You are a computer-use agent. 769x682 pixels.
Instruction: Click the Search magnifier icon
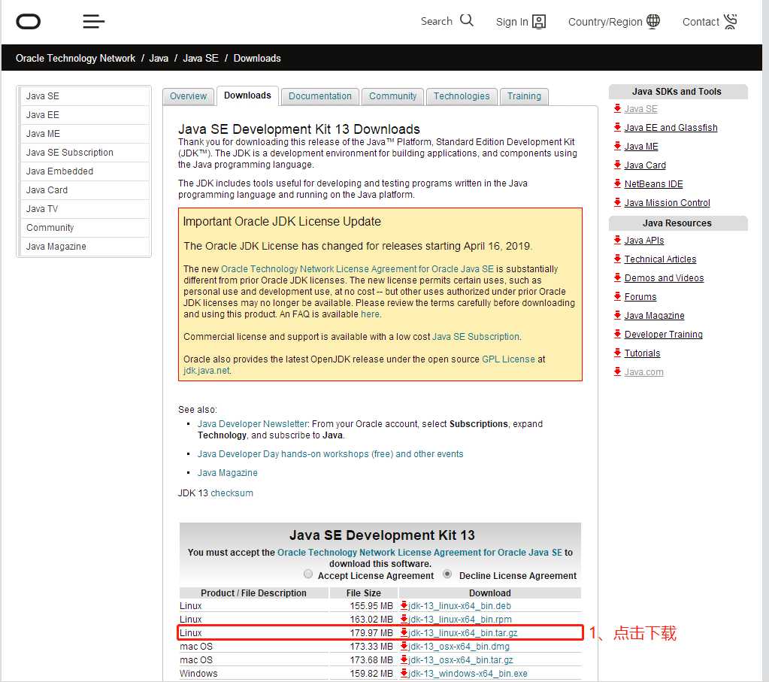tap(466, 20)
